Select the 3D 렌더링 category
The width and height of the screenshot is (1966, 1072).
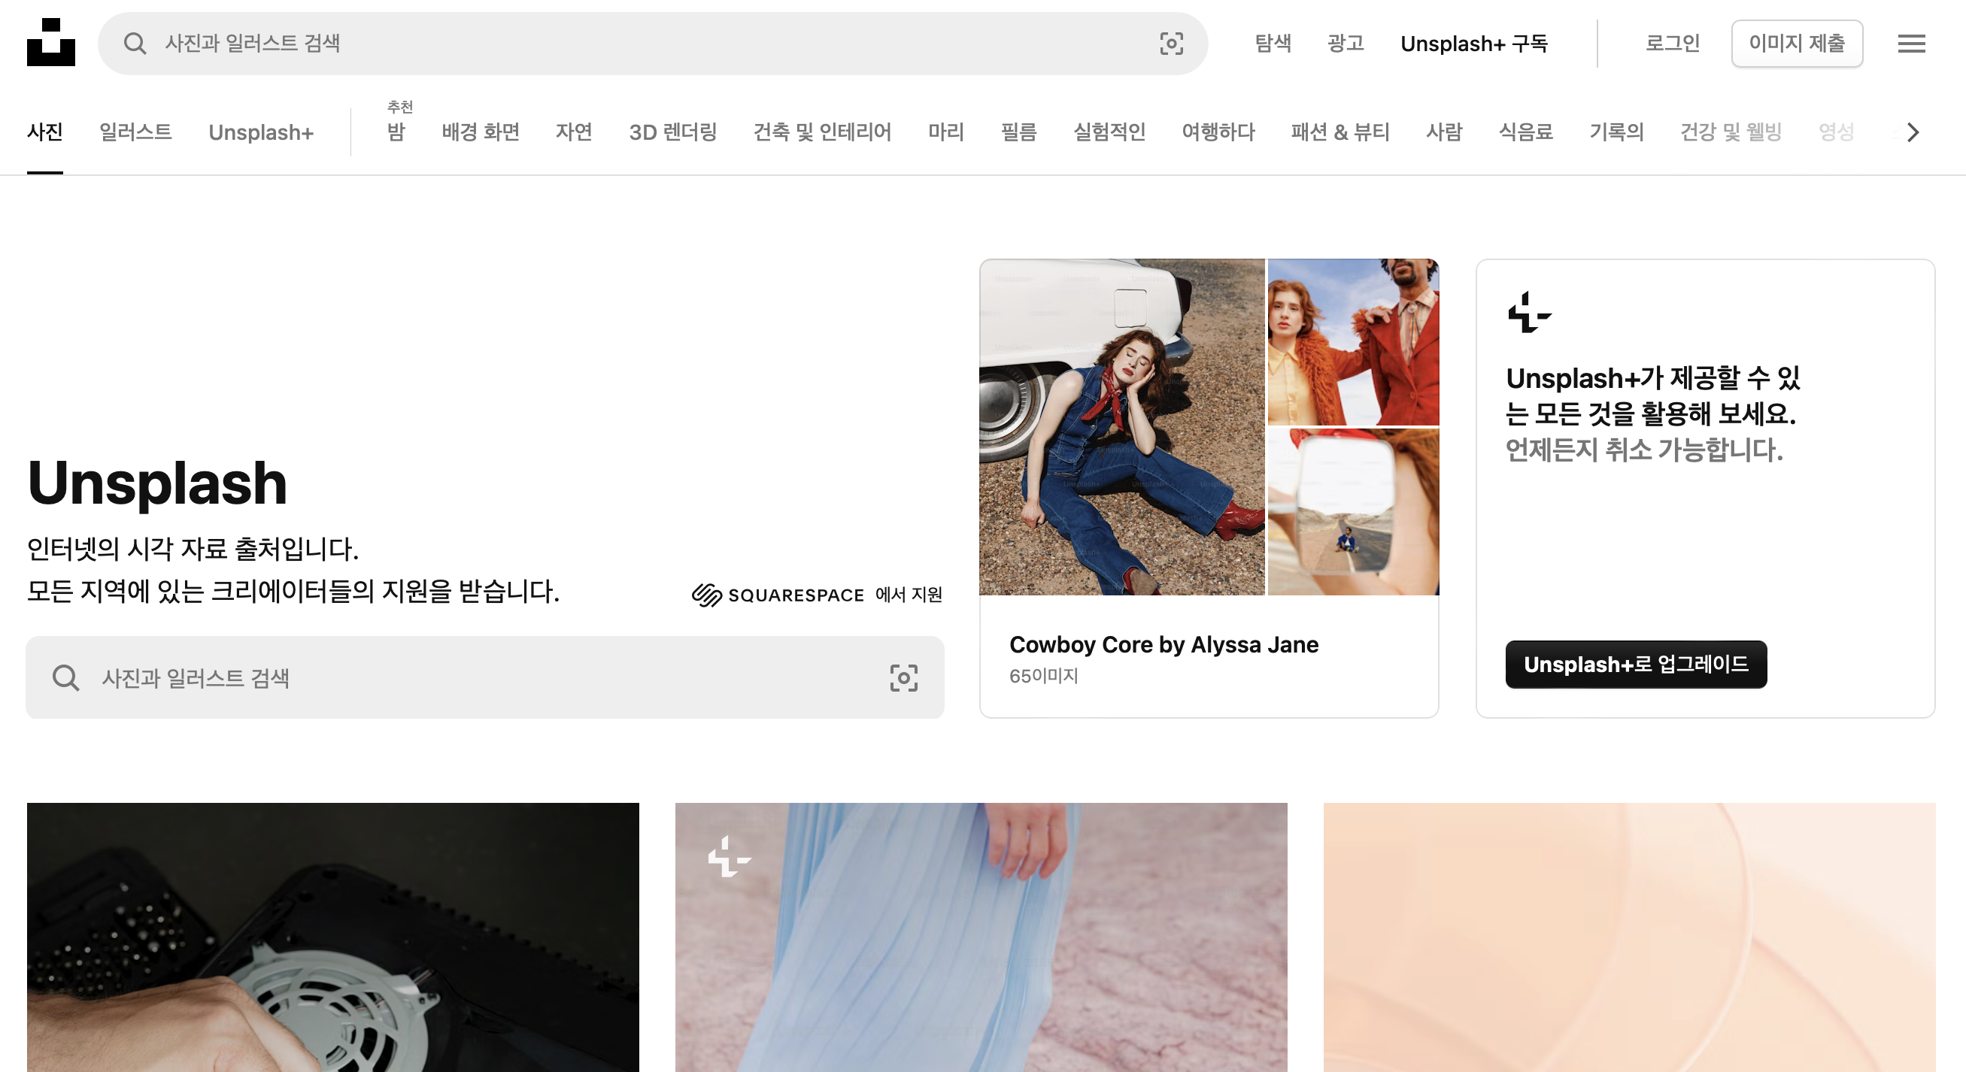(x=672, y=132)
